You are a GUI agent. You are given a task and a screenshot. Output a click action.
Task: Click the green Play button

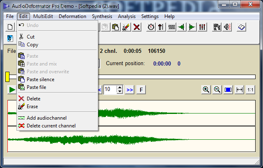pyautogui.click(x=12, y=90)
